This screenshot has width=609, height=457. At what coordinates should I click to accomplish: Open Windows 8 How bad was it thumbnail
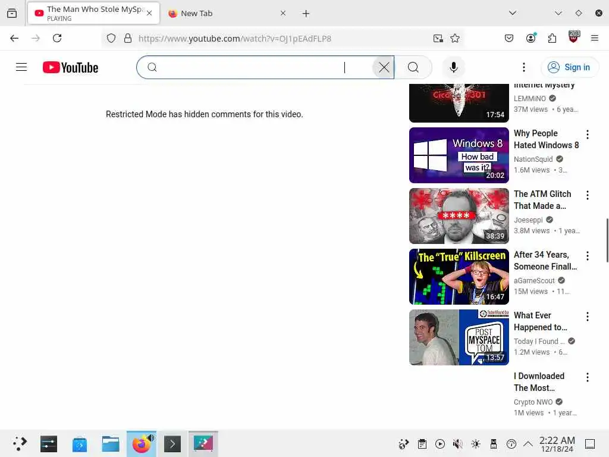click(x=459, y=155)
